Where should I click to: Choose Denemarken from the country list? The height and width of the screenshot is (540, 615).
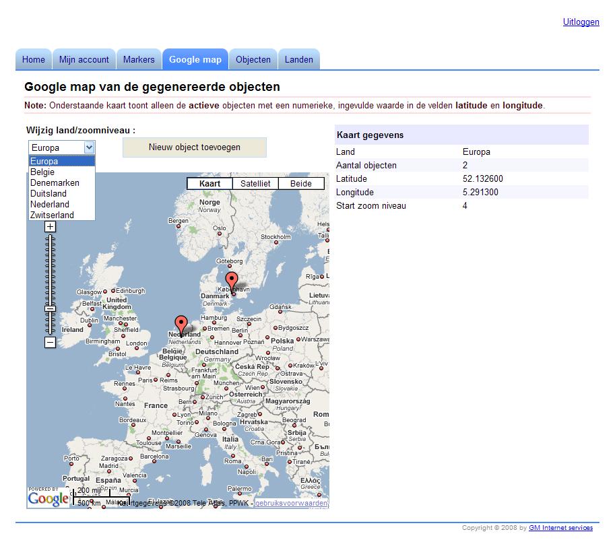(61, 182)
